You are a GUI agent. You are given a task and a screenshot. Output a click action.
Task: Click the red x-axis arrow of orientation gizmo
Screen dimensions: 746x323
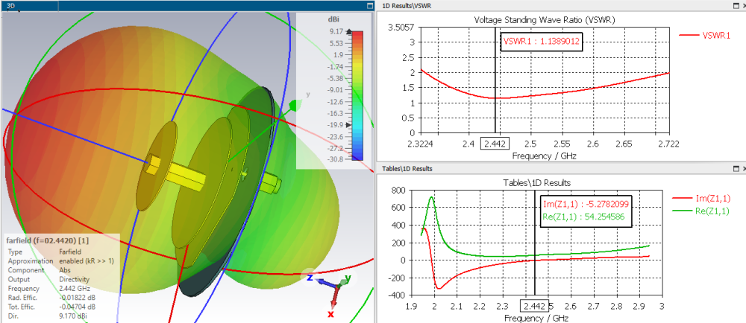pos(334,298)
